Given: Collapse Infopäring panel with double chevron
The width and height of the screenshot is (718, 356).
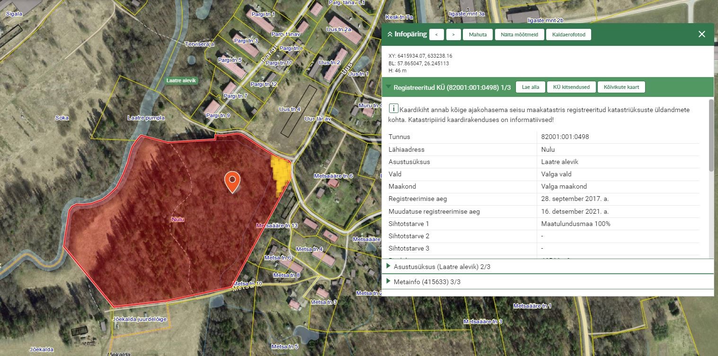Looking at the screenshot, I should 390,35.
